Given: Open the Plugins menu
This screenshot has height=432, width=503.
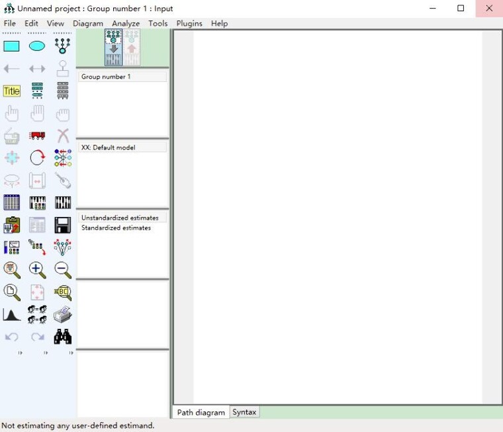Looking at the screenshot, I should (x=189, y=23).
